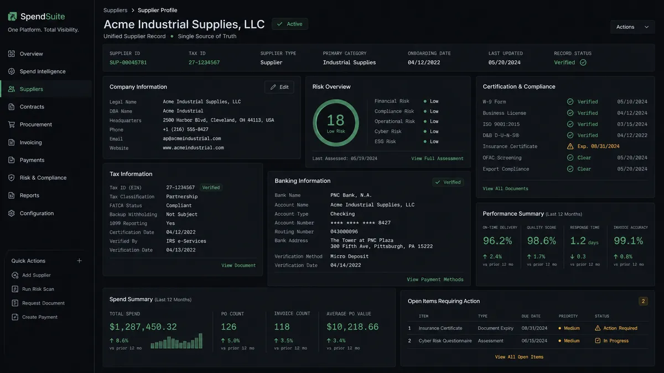Click the header Tax ID 27-1234567
Screen dimensions: 664x373
click(204, 62)
